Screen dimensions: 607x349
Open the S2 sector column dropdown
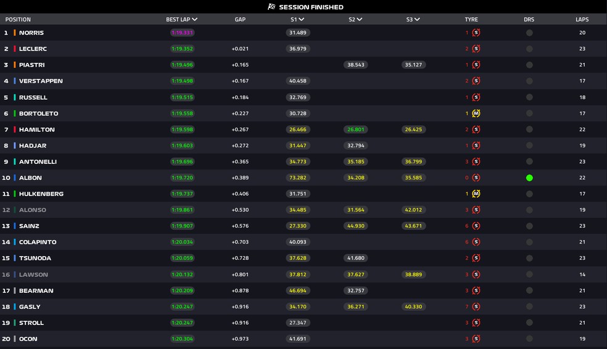coord(359,19)
